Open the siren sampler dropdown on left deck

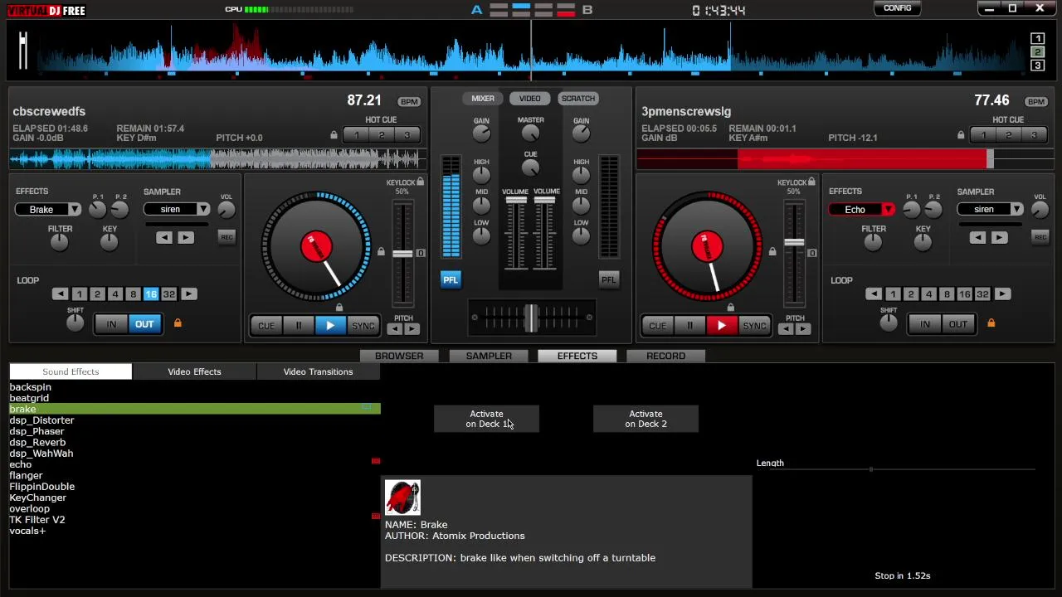[203, 210]
